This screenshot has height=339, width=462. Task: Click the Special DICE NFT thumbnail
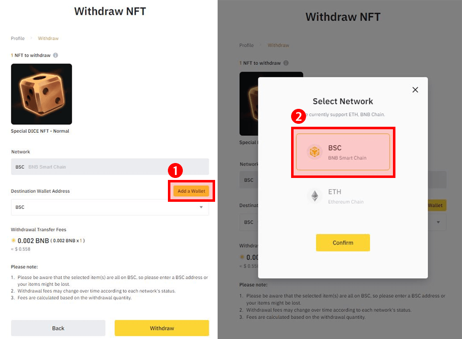(x=41, y=94)
